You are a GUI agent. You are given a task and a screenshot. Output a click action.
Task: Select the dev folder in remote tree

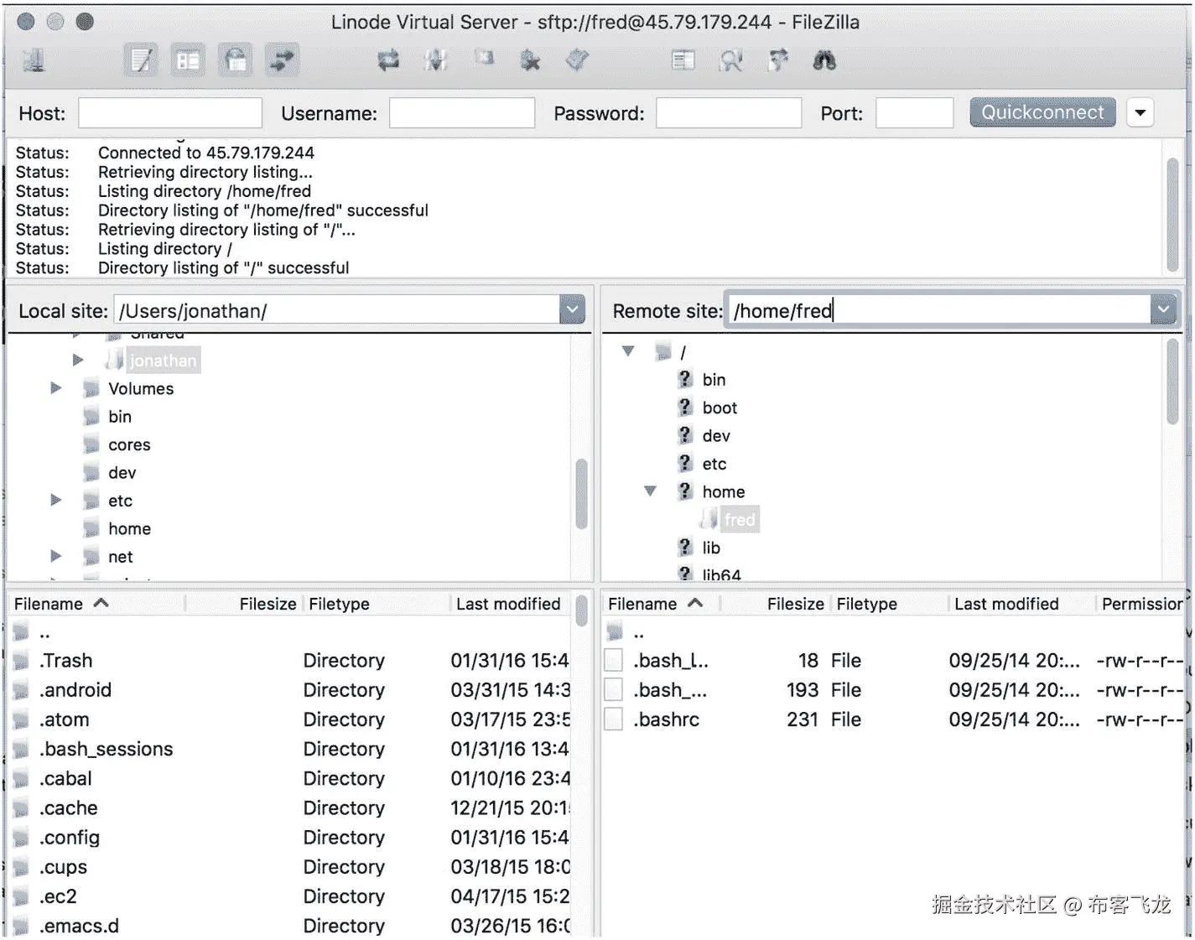point(715,435)
